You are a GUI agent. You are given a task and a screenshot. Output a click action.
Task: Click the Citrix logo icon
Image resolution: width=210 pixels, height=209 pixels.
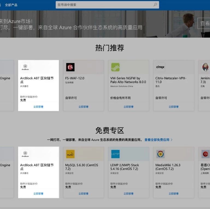[160, 67]
